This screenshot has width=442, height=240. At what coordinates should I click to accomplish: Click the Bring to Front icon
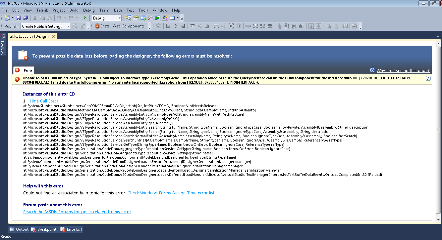[x=328, y=26]
